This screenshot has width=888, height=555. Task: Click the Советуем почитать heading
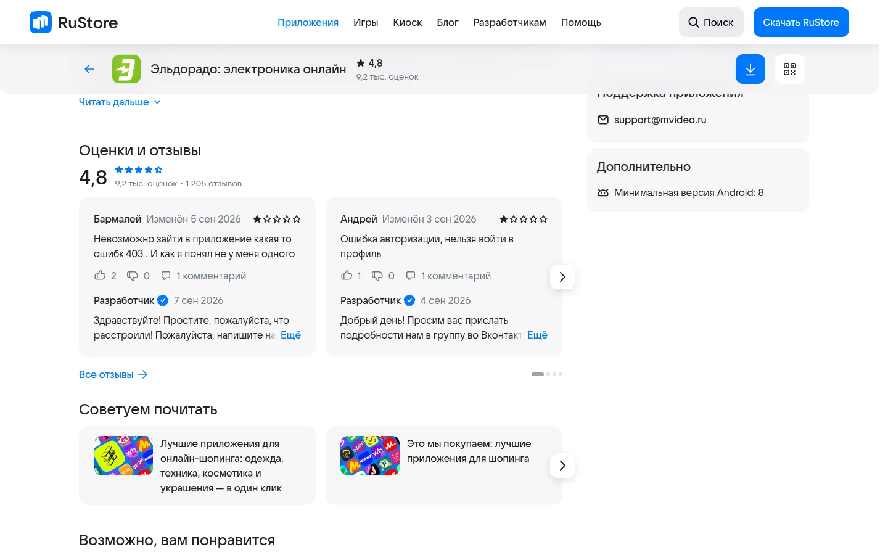coord(148,409)
